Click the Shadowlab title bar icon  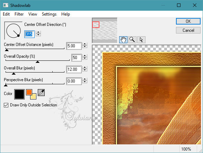[6, 5]
